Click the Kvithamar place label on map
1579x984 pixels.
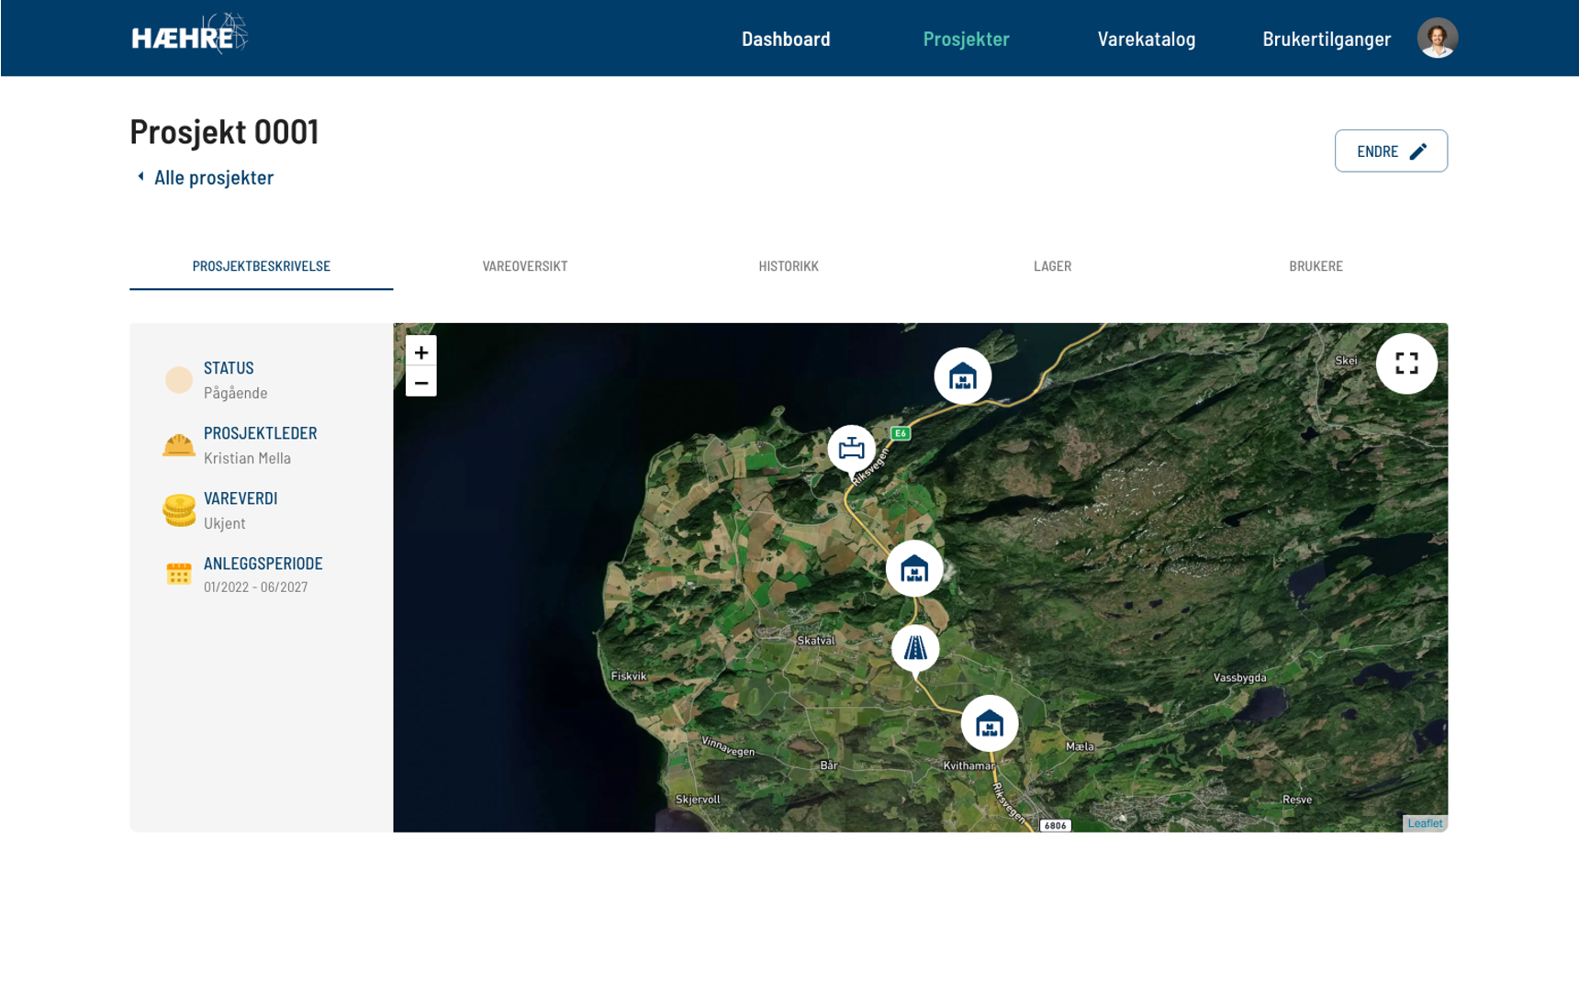coord(969,766)
